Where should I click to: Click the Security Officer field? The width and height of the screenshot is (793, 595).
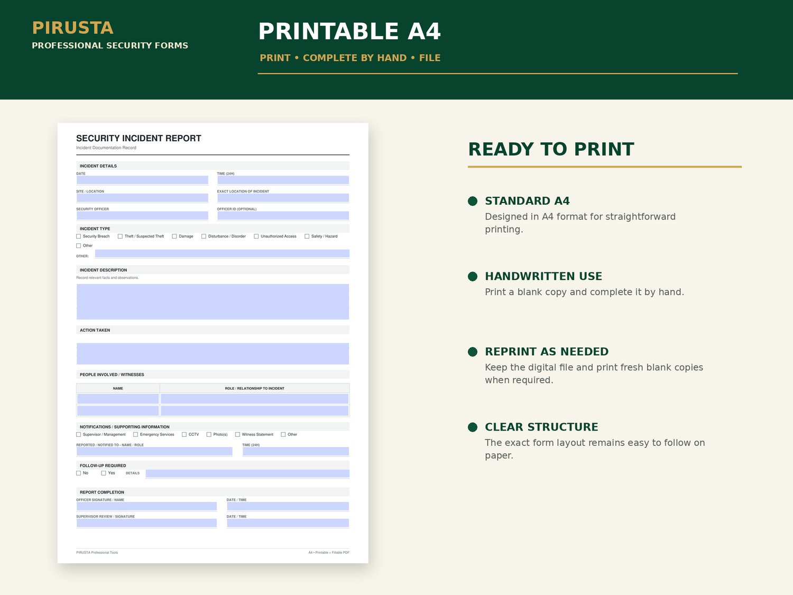(142, 216)
